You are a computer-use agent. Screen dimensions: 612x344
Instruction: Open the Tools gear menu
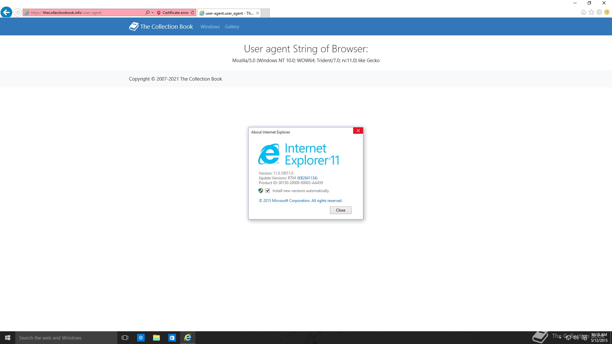tap(599, 12)
